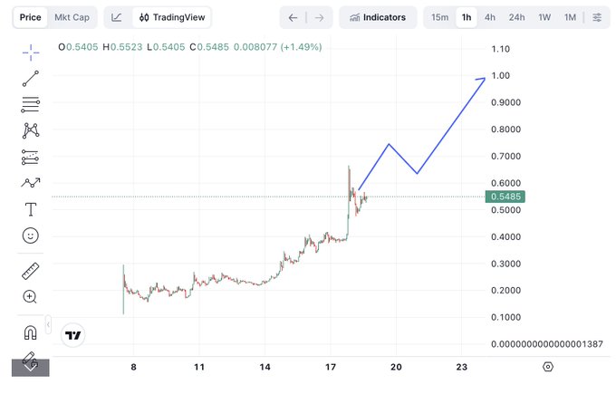Image resolution: width=616 pixels, height=394 pixels.
Task: Click the high value H0.5523
Action: 122,47
